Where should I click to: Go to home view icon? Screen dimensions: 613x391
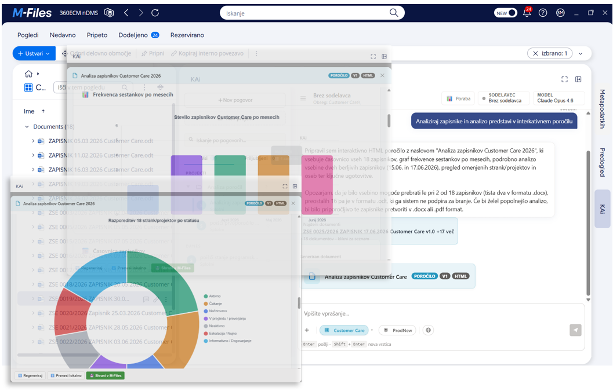tap(28, 74)
